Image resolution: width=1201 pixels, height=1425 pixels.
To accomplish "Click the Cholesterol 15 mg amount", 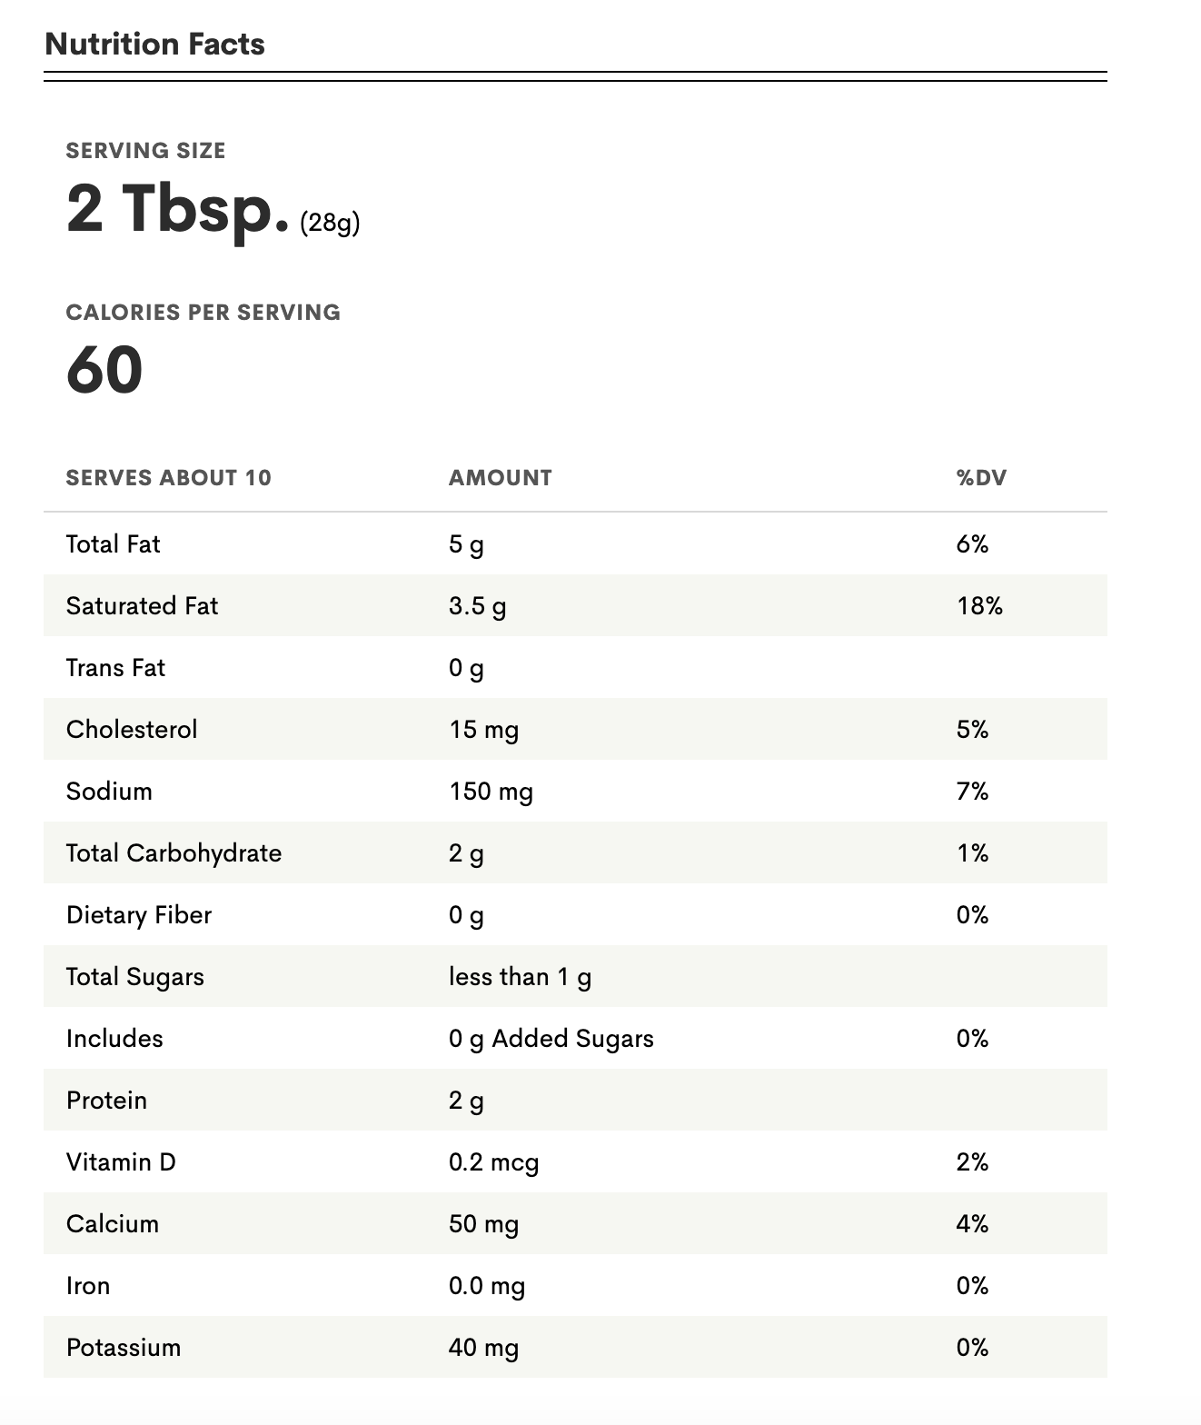I will [483, 730].
